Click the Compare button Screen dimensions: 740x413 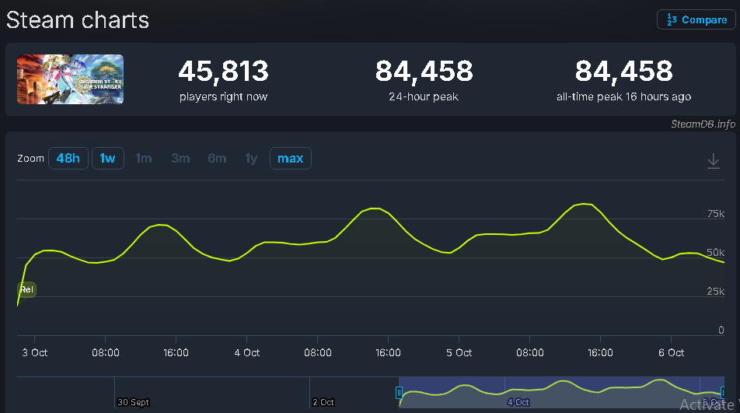[x=696, y=19]
